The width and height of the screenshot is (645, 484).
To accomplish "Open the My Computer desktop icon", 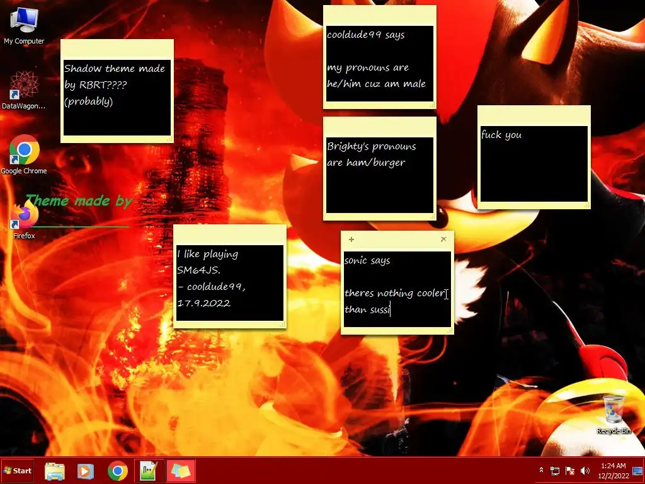I will pos(24,25).
